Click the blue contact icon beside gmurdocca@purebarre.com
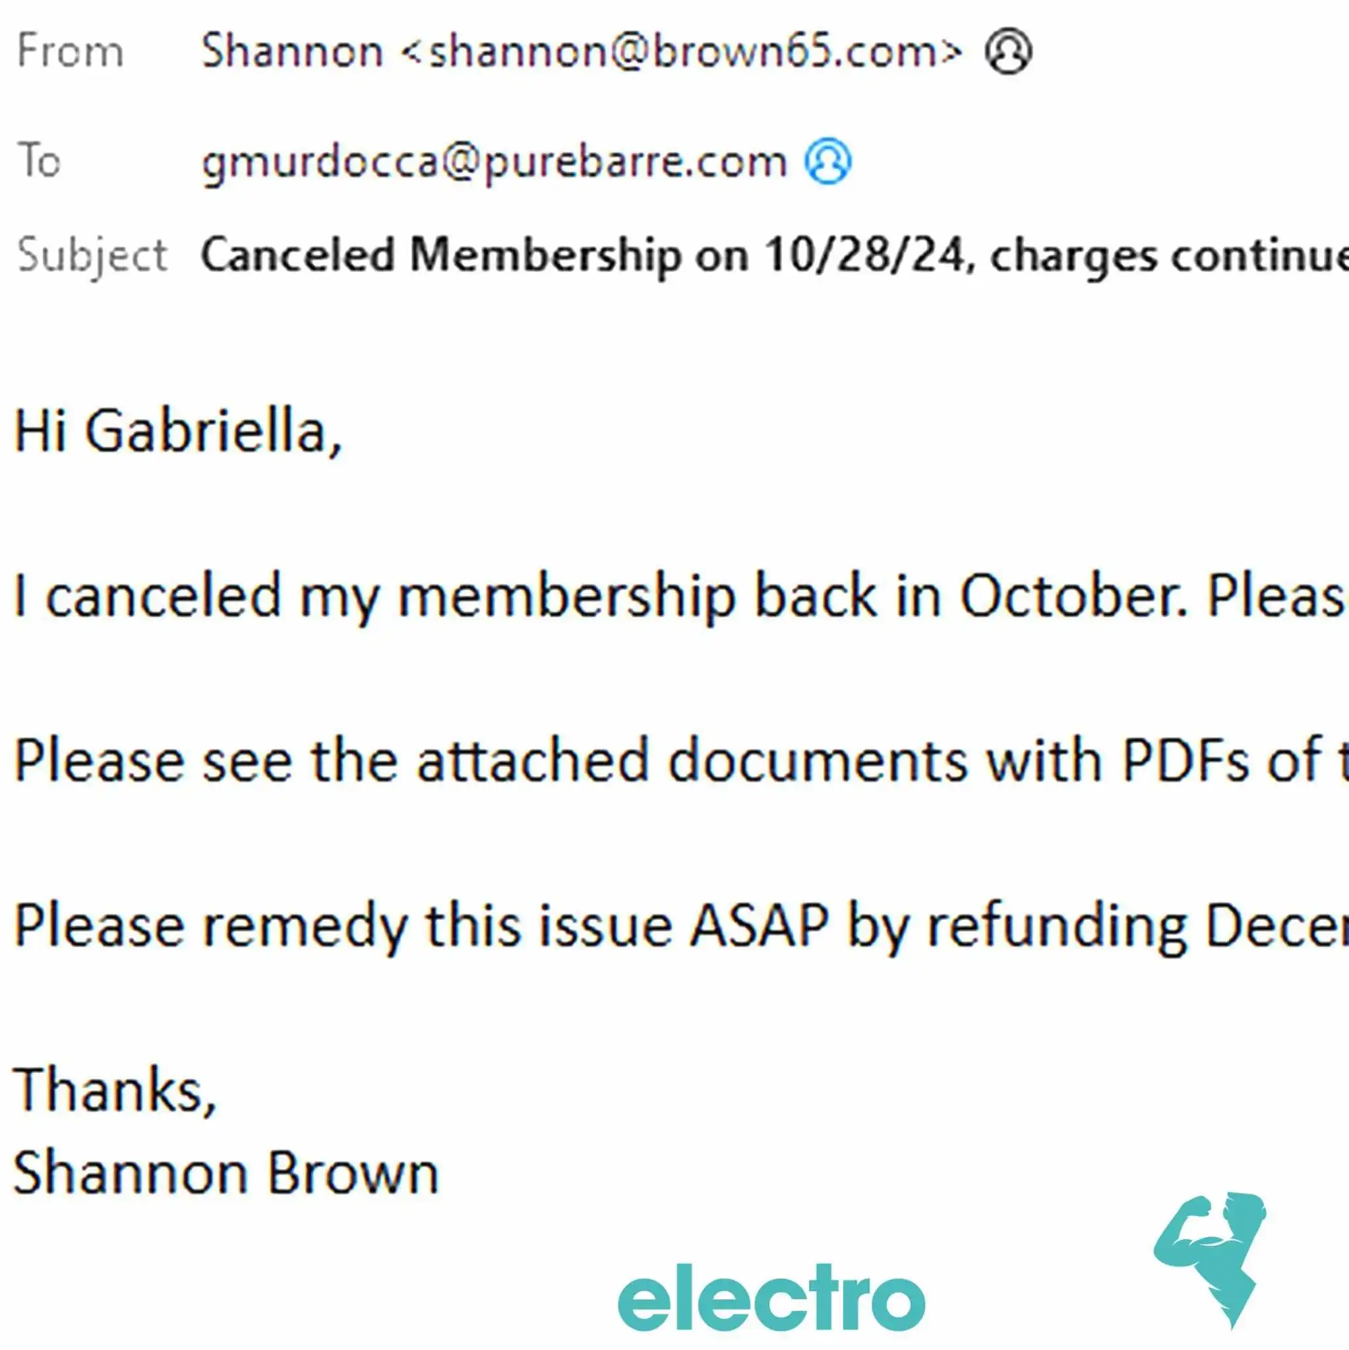 tap(828, 161)
